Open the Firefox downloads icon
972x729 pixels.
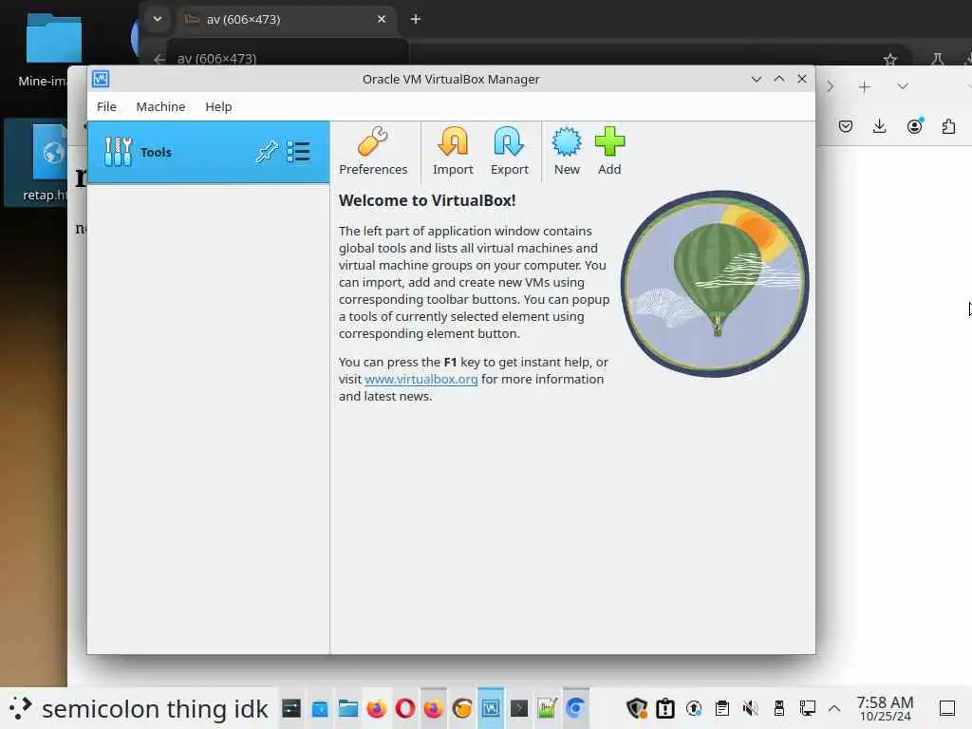(879, 126)
